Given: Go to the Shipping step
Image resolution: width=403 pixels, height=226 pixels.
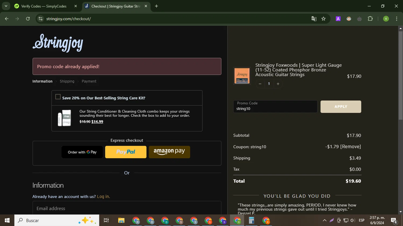Looking at the screenshot, I should coord(67,81).
